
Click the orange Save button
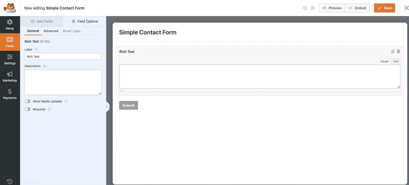pyautogui.click(x=384, y=8)
